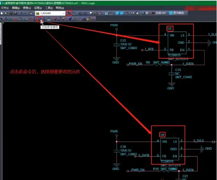The height and width of the screenshot is (180, 217).
Task: Toggle the Design Toolbar button
Action: [x=74, y=13]
